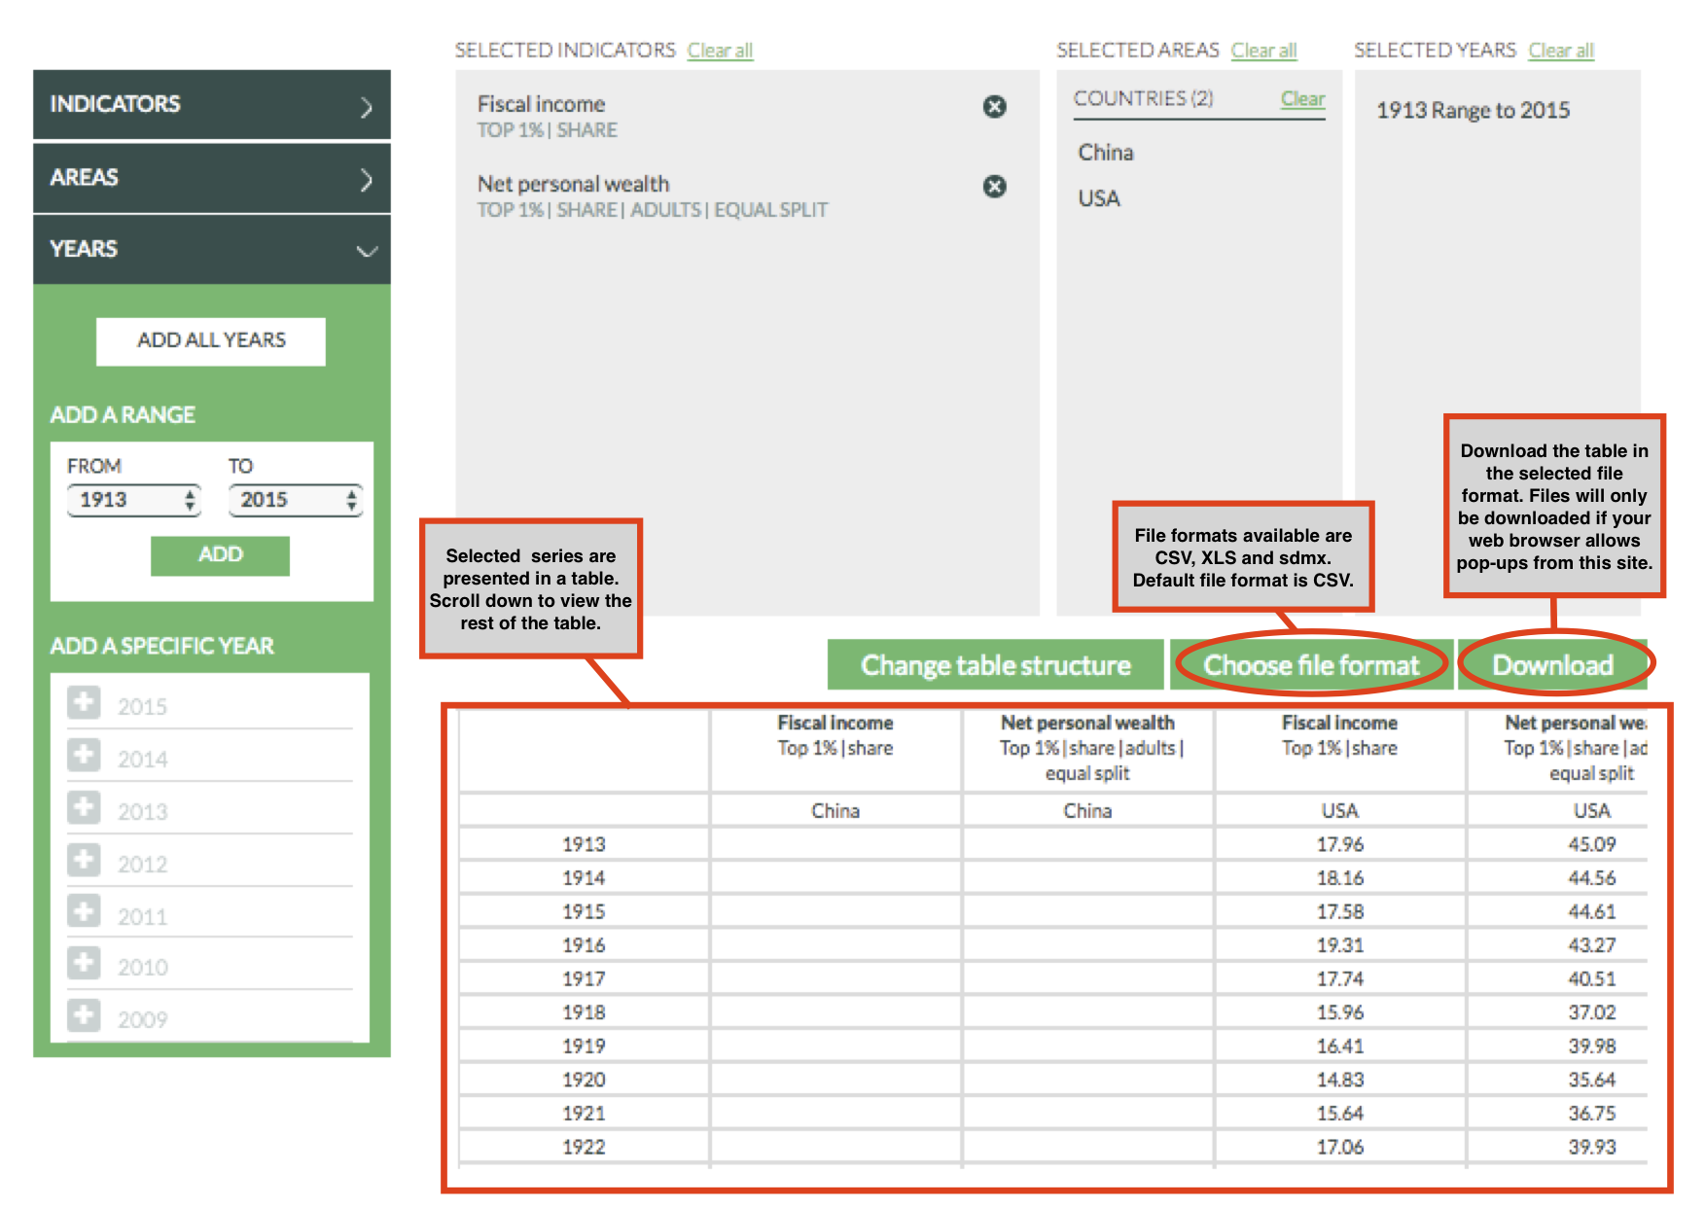
Task: Add year 2013 with plus icon
Action: (x=84, y=807)
